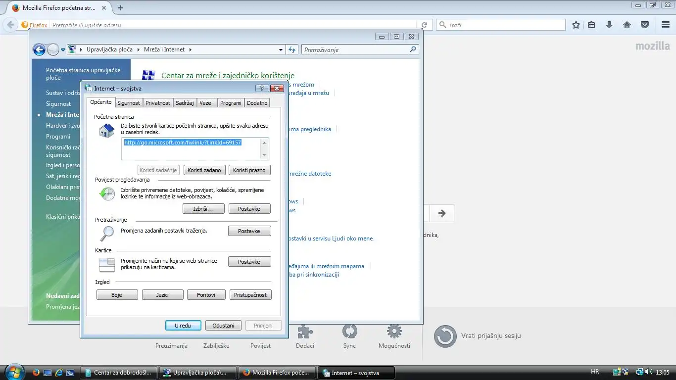Open Početna stranica upravljačke ploče link
Image resolution: width=676 pixels, height=380 pixels.
coord(83,74)
